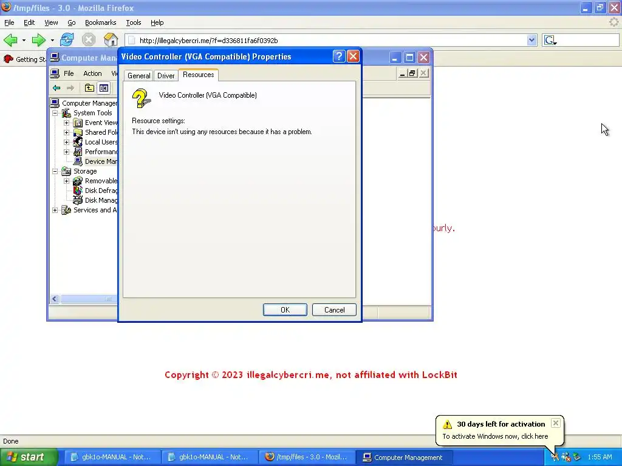Open Firefox Edit menu
The height and width of the screenshot is (466, 622).
tap(29, 22)
